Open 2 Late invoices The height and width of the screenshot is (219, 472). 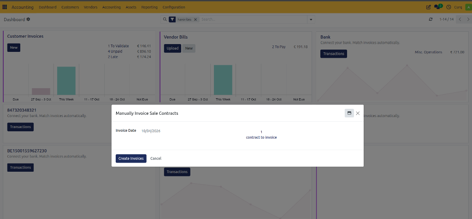click(113, 57)
